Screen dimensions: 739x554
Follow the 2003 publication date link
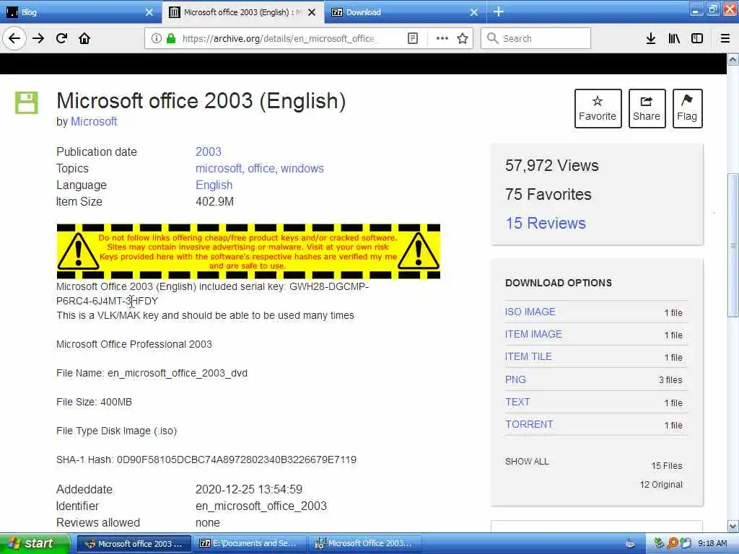click(209, 151)
